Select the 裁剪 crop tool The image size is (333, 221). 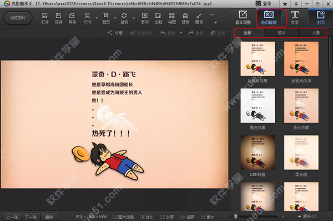106,18
